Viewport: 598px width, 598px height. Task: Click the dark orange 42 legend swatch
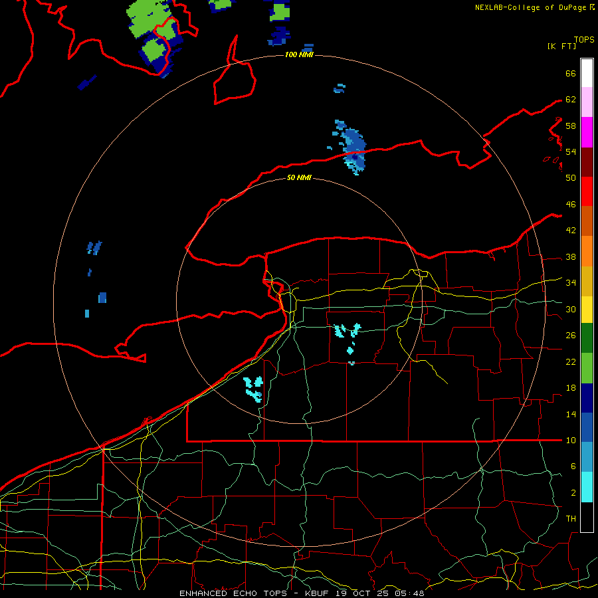pos(587,221)
